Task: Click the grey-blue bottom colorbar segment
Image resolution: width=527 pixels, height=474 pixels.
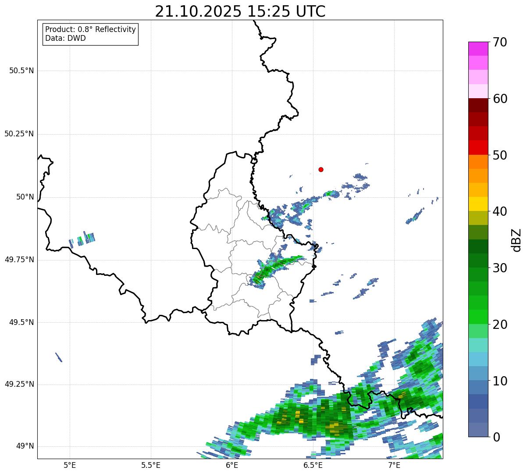Action: point(478,430)
